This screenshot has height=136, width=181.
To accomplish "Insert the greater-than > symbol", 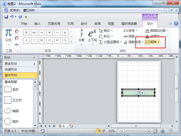I will point(65,40).
